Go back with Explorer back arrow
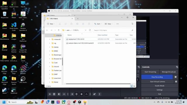This screenshot has height=105, width=187. tap(47, 30)
